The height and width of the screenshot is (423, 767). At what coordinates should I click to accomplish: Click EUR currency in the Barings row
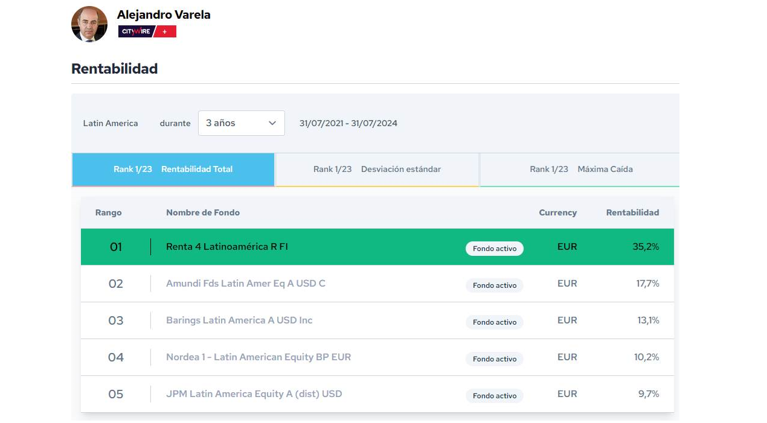(x=567, y=320)
